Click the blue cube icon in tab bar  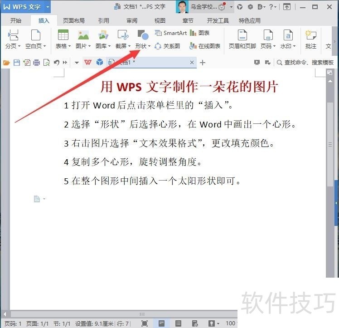click(x=100, y=62)
